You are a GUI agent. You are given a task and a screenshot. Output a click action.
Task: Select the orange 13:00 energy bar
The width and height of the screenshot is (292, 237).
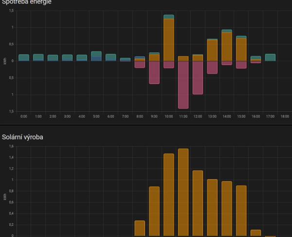pyautogui.click(x=212, y=51)
